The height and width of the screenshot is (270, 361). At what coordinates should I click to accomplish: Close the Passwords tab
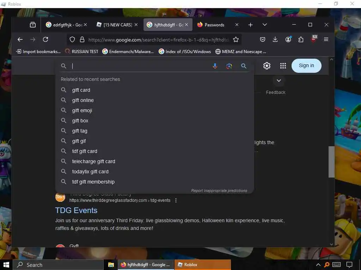[x=237, y=25]
